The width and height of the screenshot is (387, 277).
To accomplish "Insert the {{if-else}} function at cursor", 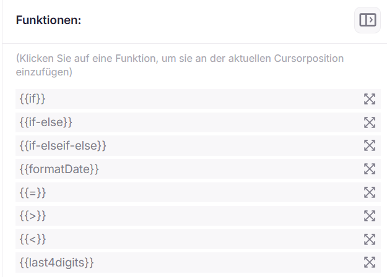I will (x=46, y=122).
